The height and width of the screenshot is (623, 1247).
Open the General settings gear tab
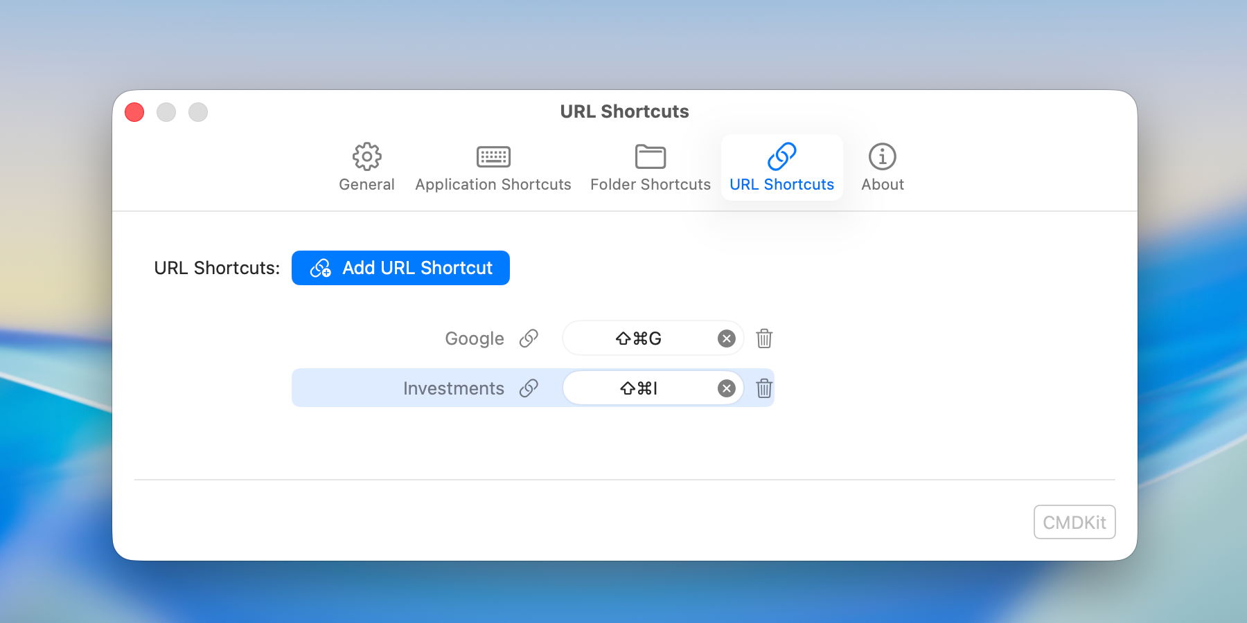pos(366,157)
